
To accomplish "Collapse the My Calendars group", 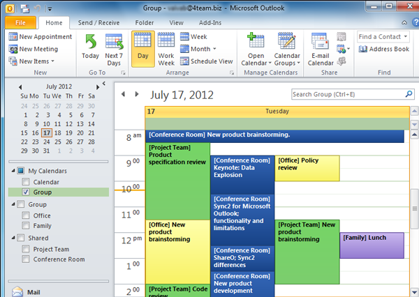I will click(x=13, y=171).
